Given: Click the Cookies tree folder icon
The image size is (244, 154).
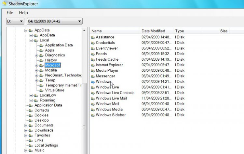Looking at the screenshot, I should (31, 115).
